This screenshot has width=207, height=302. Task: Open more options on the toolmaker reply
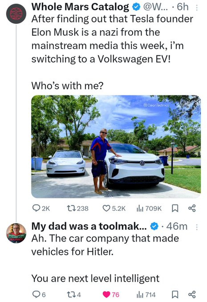point(197,226)
